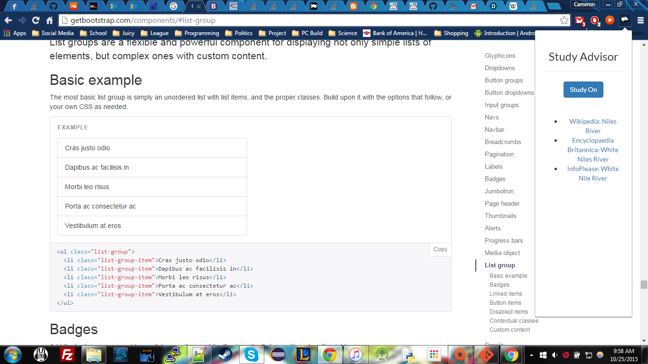Switch to the Gmail tab
Image resolution: width=648 pixels, height=364 pixels.
(x=473, y=6)
